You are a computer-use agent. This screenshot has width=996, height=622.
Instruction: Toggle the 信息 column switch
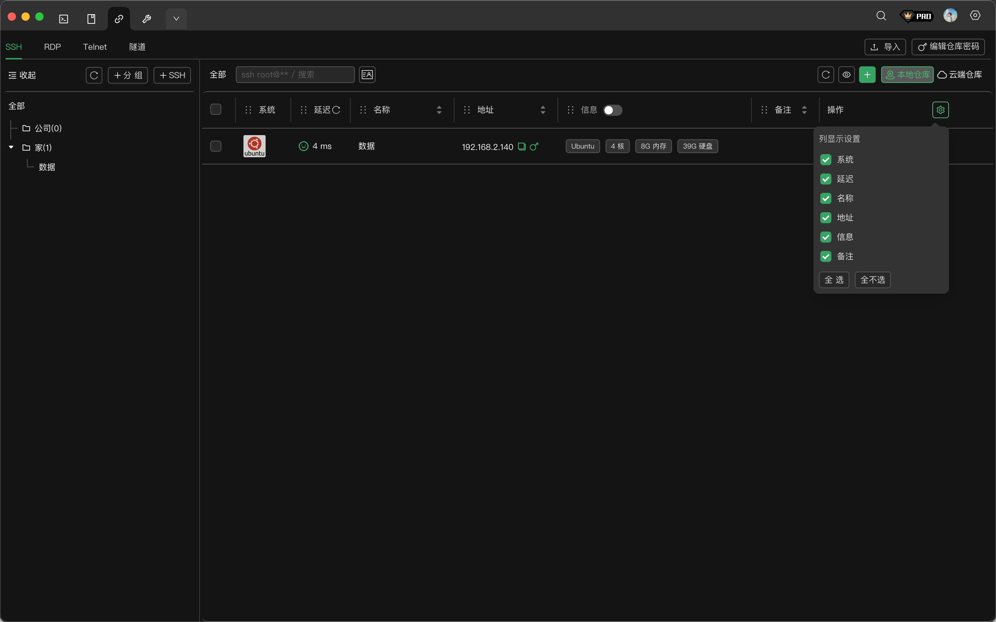coord(612,110)
